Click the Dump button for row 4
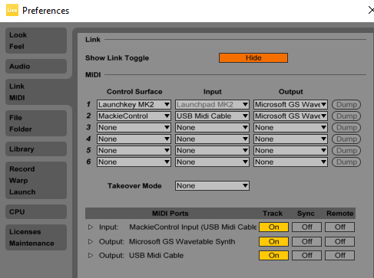The height and width of the screenshot is (278, 374). click(x=346, y=139)
